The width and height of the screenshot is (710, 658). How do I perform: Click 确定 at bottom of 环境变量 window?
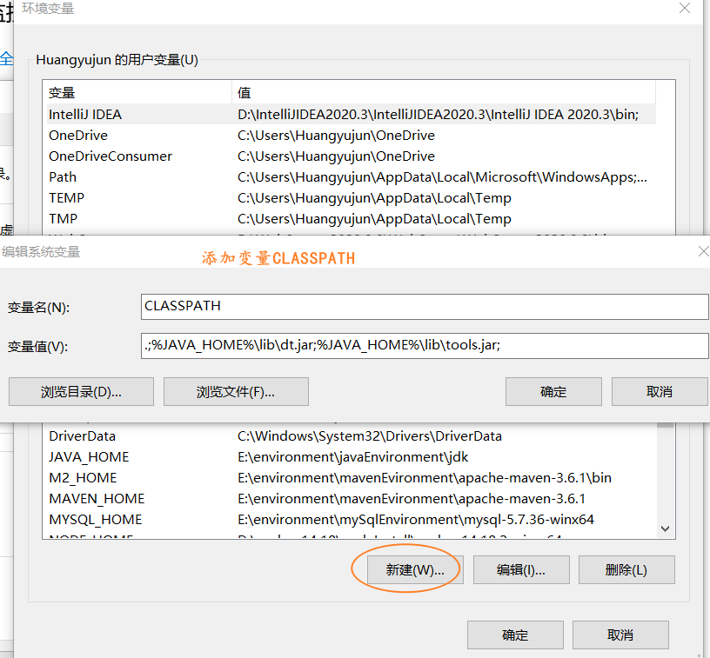point(515,635)
